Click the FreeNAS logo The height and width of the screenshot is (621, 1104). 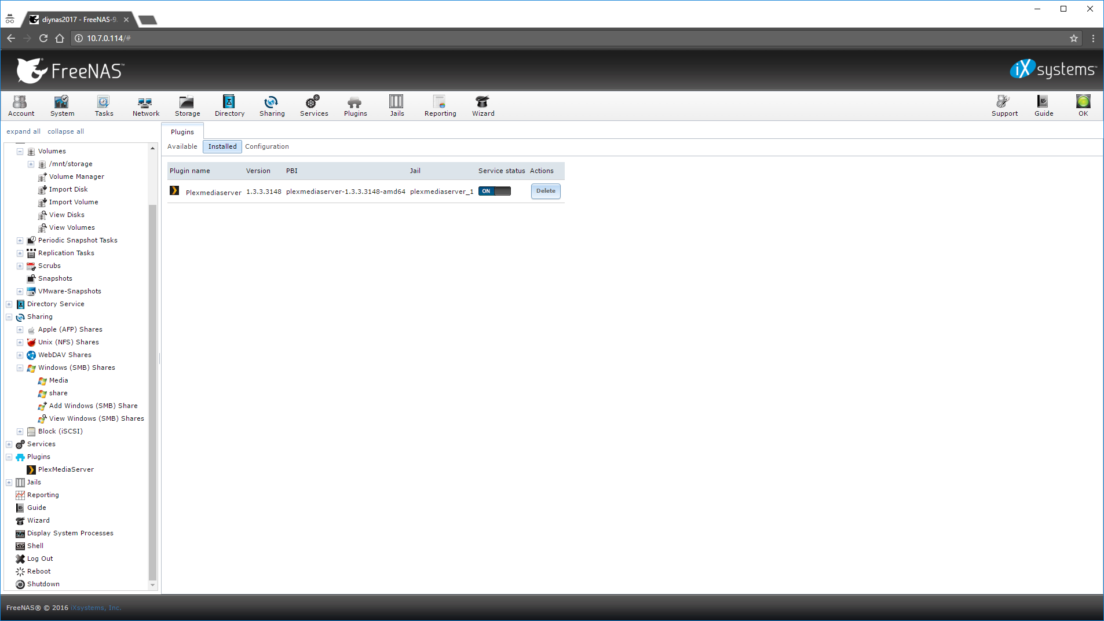click(70, 71)
